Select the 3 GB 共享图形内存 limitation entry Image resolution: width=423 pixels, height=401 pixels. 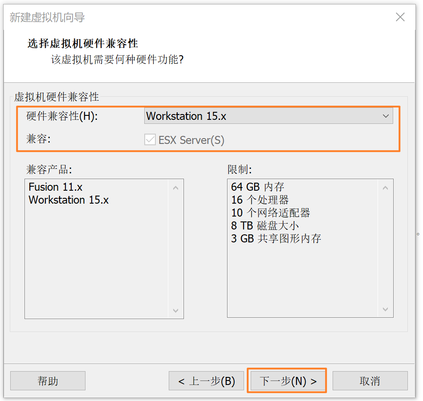pos(276,238)
